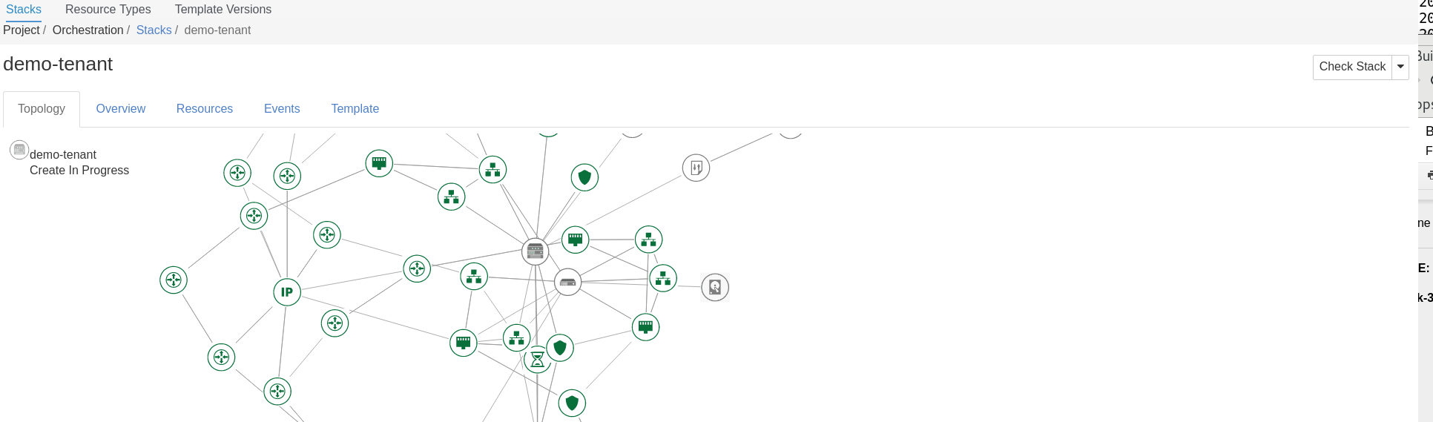Select the gray document transfer attachment node

click(696, 168)
